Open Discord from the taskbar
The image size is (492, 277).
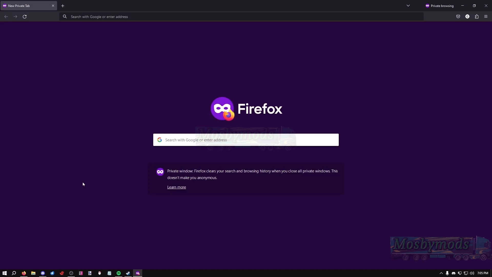tap(43, 273)
